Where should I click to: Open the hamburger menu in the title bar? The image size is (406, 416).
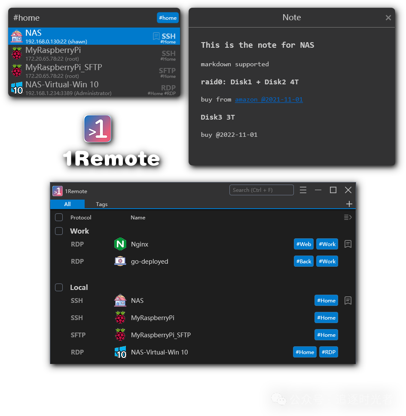(303, 190)
